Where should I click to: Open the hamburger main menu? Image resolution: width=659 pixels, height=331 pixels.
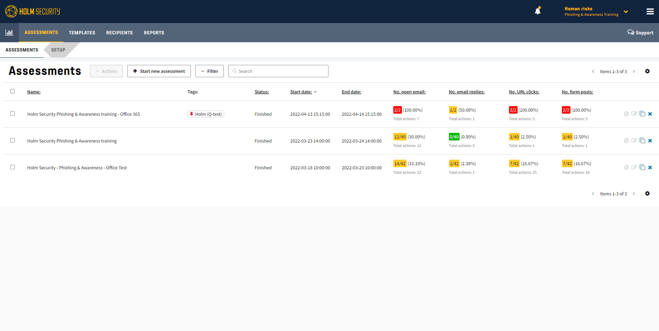[x=650, y=11]
